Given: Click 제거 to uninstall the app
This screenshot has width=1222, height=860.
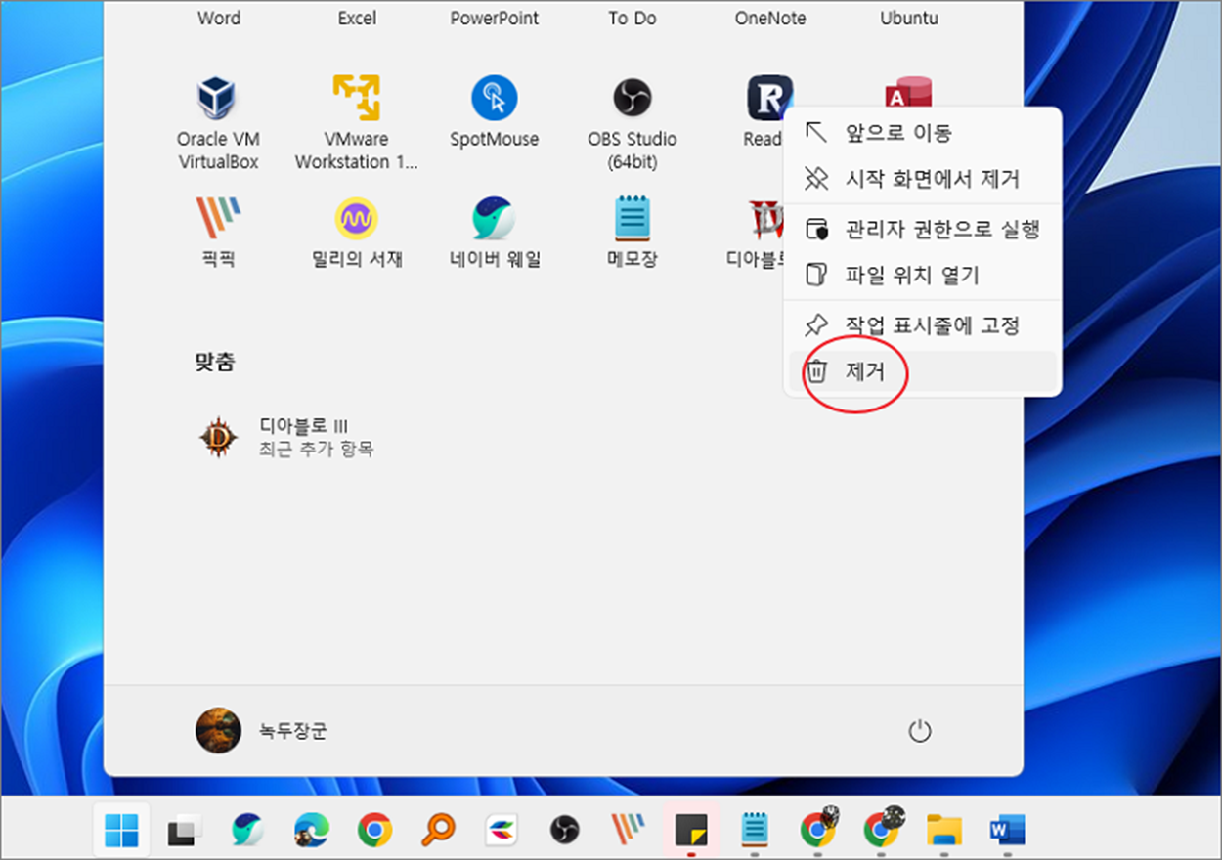Looking at the screenshot, I should (x=923, y=371).
